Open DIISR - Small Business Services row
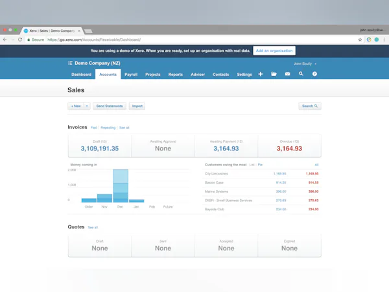Screen dimensions: 389x292 262,201
